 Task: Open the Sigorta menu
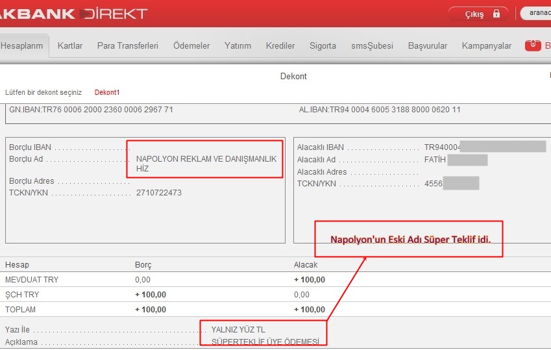tap(323, 45)
